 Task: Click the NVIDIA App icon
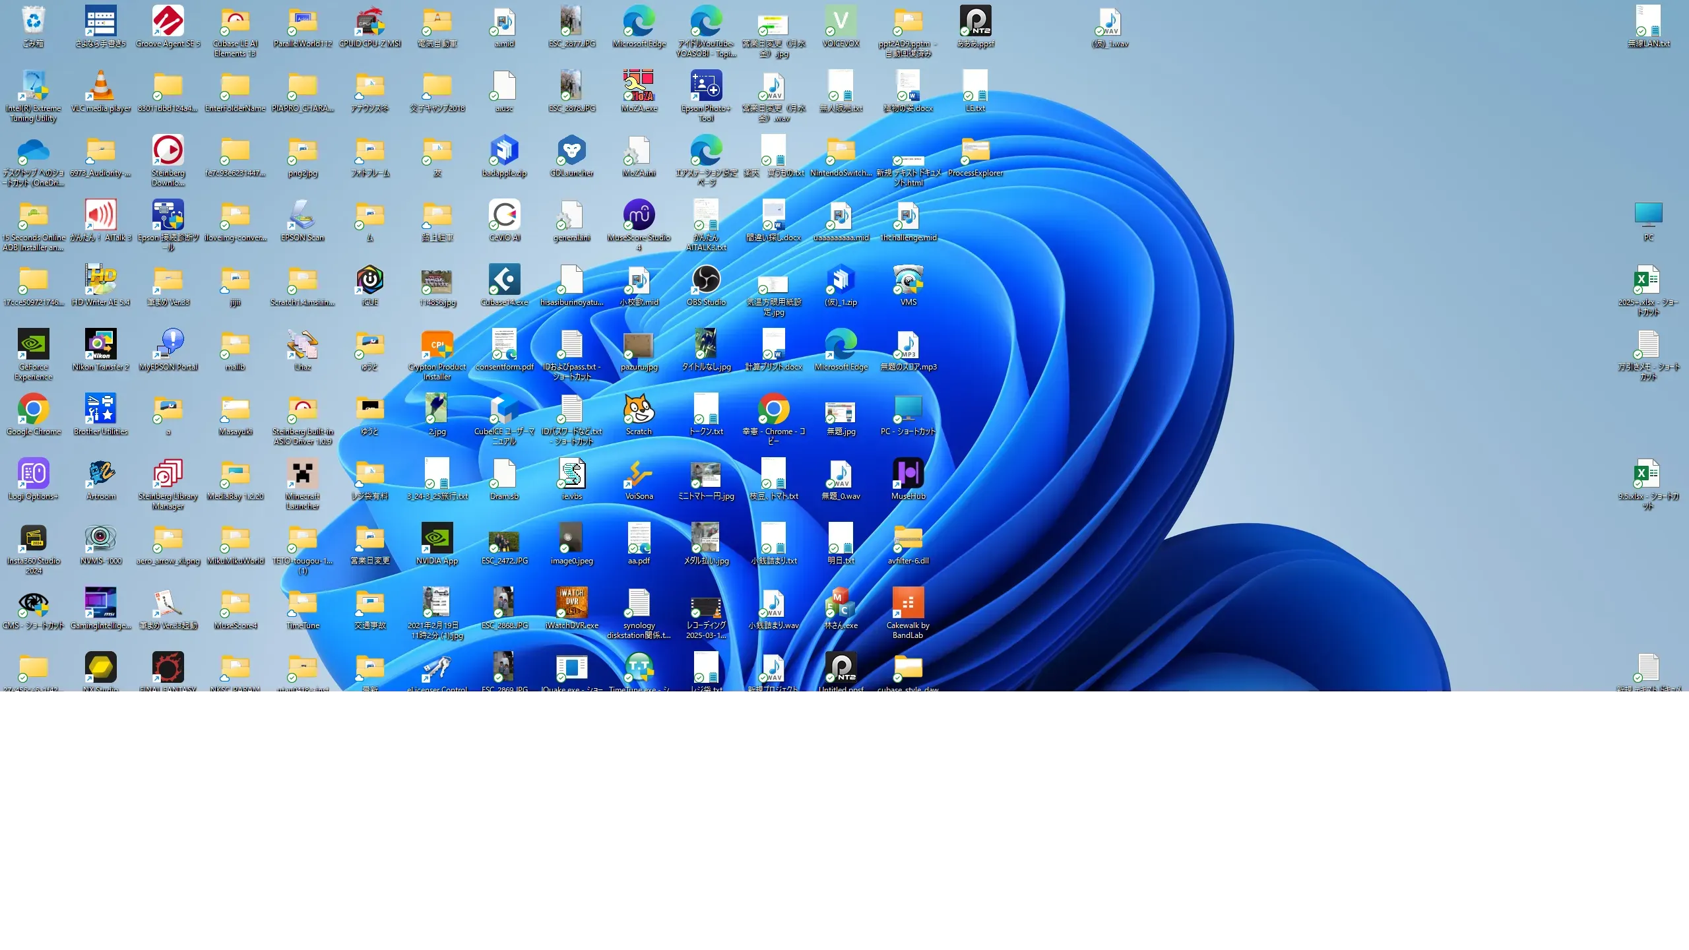(x=437, y=539)
